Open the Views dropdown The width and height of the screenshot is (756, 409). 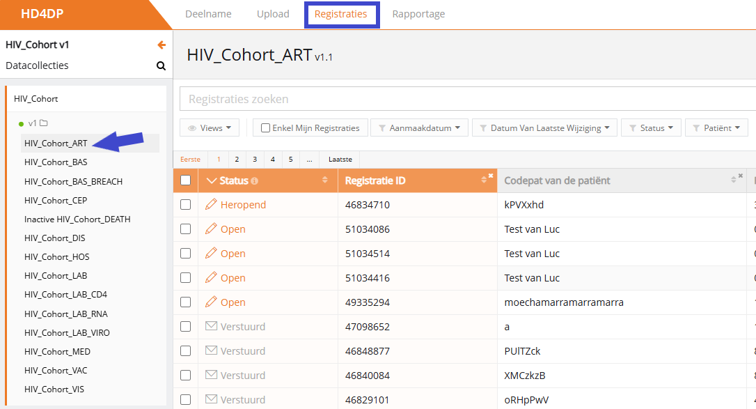[210, 128]
